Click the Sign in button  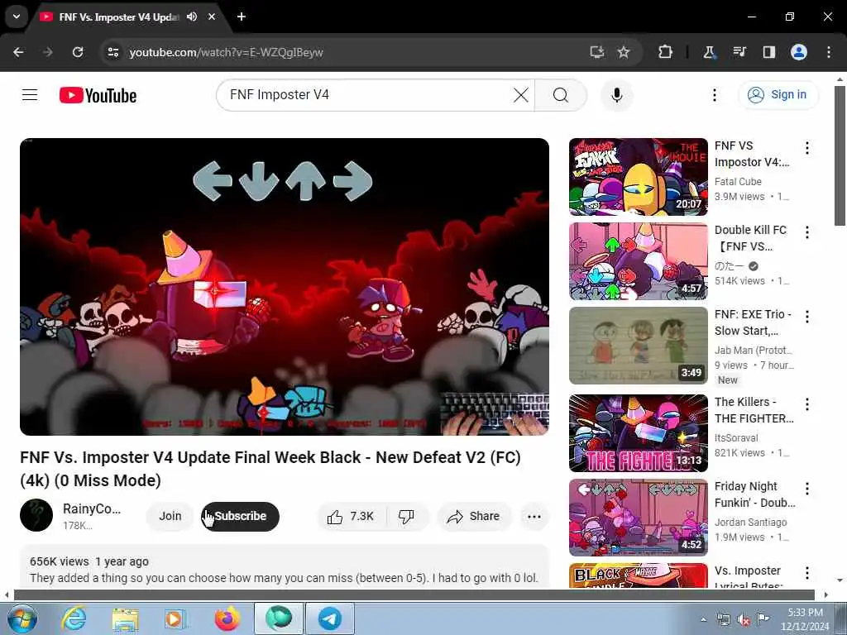coord(778,94)
